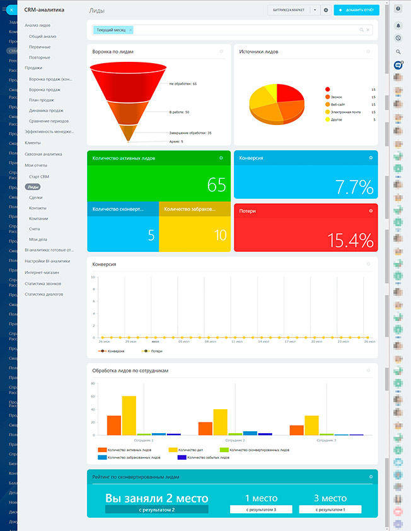Open the settings gear next to Битрикс24.Маркет

[x=326, y=10]
